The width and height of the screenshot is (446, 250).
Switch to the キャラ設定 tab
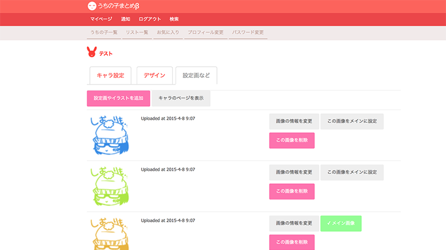click(x=110, y=76)
